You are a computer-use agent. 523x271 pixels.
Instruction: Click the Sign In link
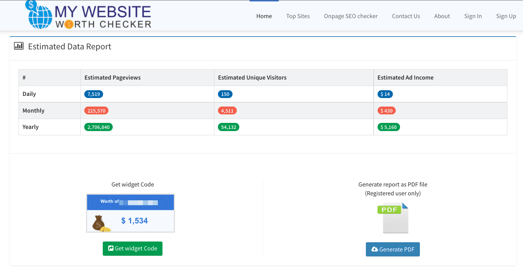[x=473, y=16]
